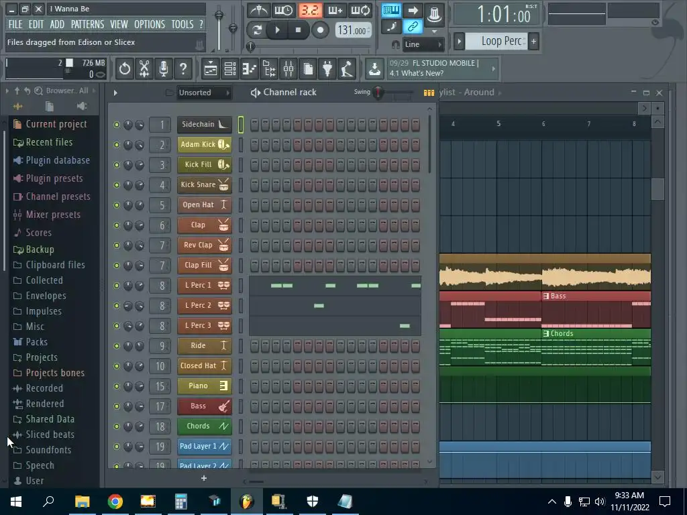Stop playback with the stop button
This screenshot has width=687, height=515.
pos(298,30)
